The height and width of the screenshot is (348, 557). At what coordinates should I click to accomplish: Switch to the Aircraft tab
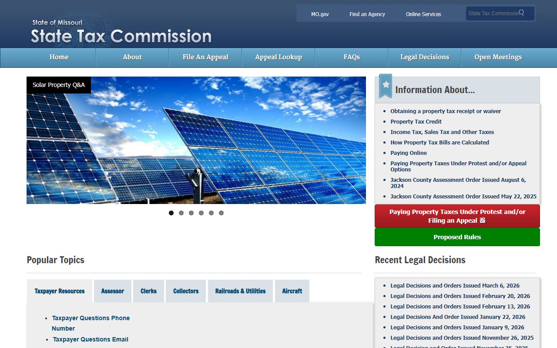tap(292, 291)
